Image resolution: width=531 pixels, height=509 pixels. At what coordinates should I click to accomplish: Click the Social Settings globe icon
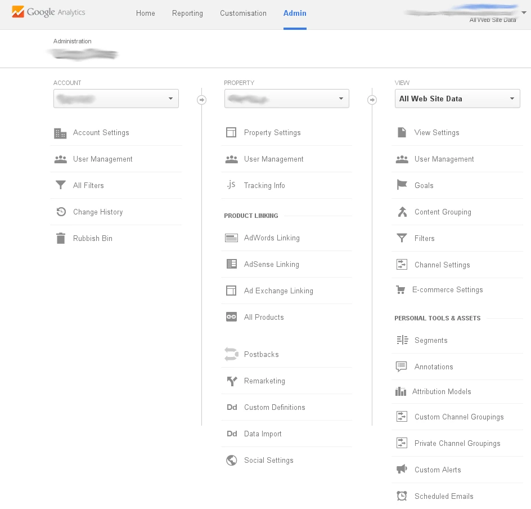[x=232, y=460]
